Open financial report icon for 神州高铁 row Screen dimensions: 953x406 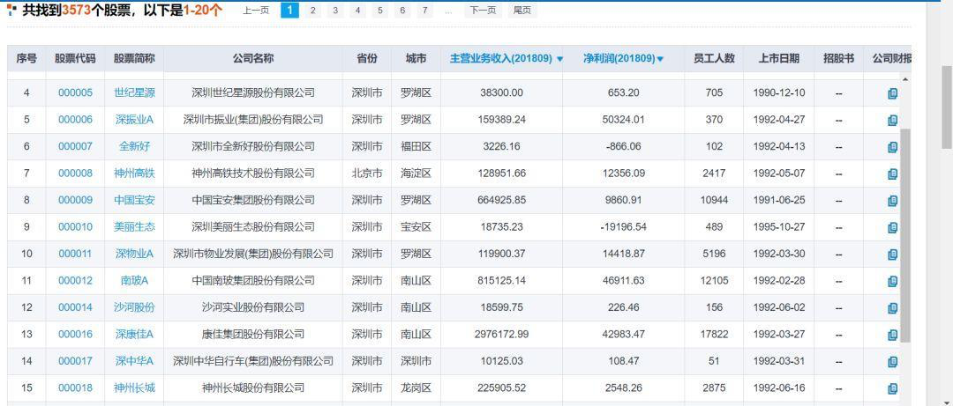click(892, 173)
